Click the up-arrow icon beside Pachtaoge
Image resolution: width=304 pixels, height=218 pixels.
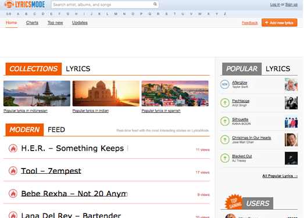point(225,103)
